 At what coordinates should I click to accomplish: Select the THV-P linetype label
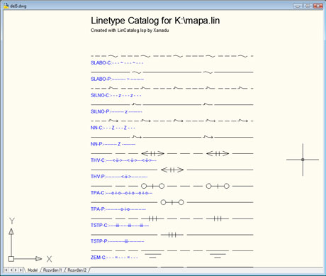coord(119,177)
